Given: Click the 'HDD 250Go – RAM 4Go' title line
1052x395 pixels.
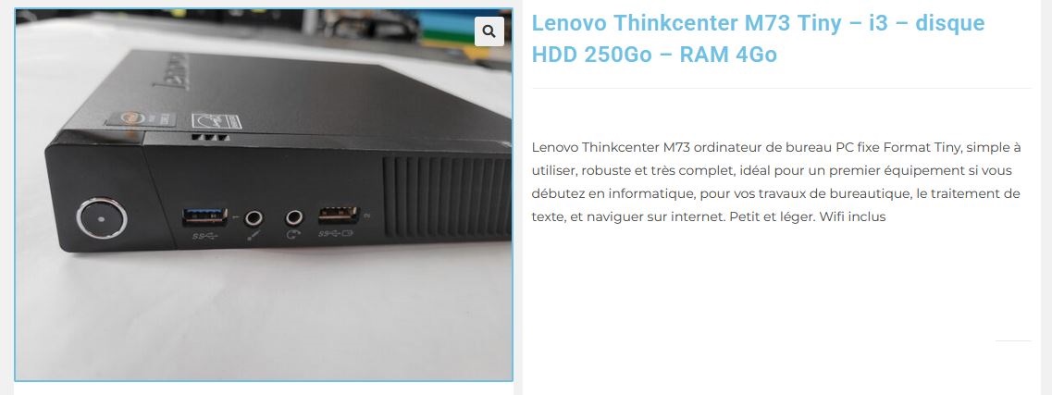Looking at the screenshot, I should [x=654, y=55].
